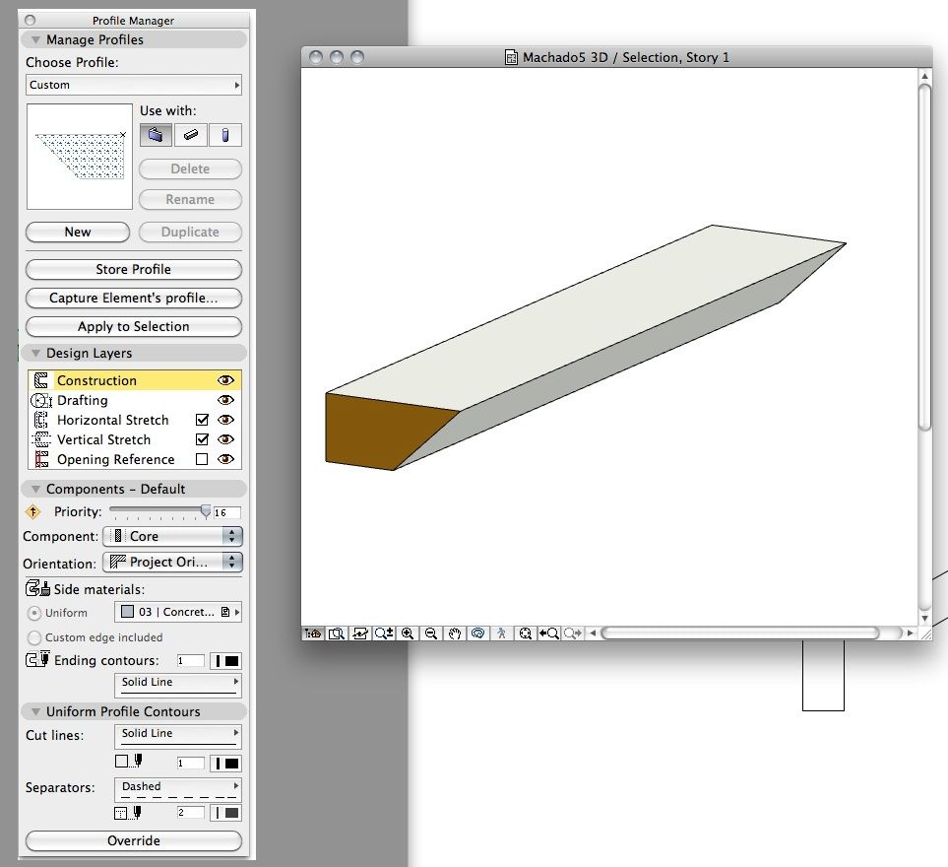
Task: Click the Override button
Action: pyautogui.click(x=134, y=841)
